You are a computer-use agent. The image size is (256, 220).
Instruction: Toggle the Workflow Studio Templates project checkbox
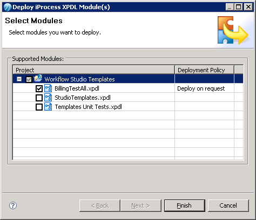click(x=29, y=79)
